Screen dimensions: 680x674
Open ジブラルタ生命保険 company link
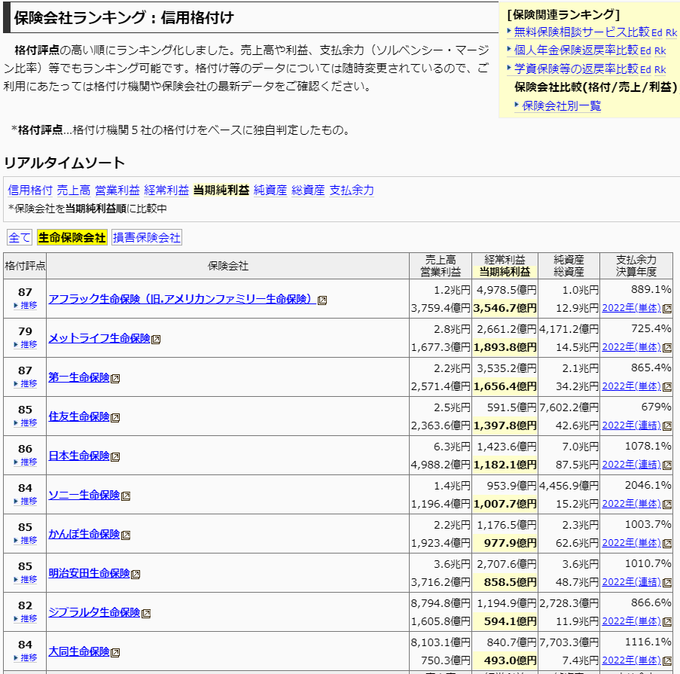point(94,612)
